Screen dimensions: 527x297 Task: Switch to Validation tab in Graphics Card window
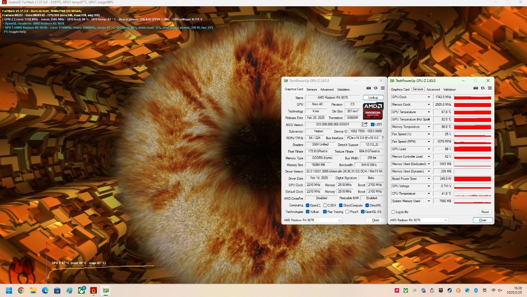click(x=343, y=89)
